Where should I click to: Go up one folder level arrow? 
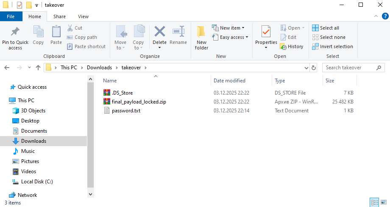pos(38,68)
